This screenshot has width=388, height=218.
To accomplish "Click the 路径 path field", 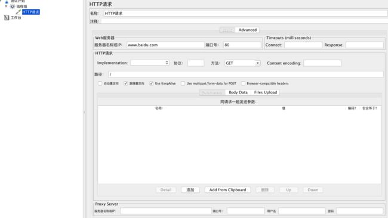I will pyautogui.click(x=246, y=74).
